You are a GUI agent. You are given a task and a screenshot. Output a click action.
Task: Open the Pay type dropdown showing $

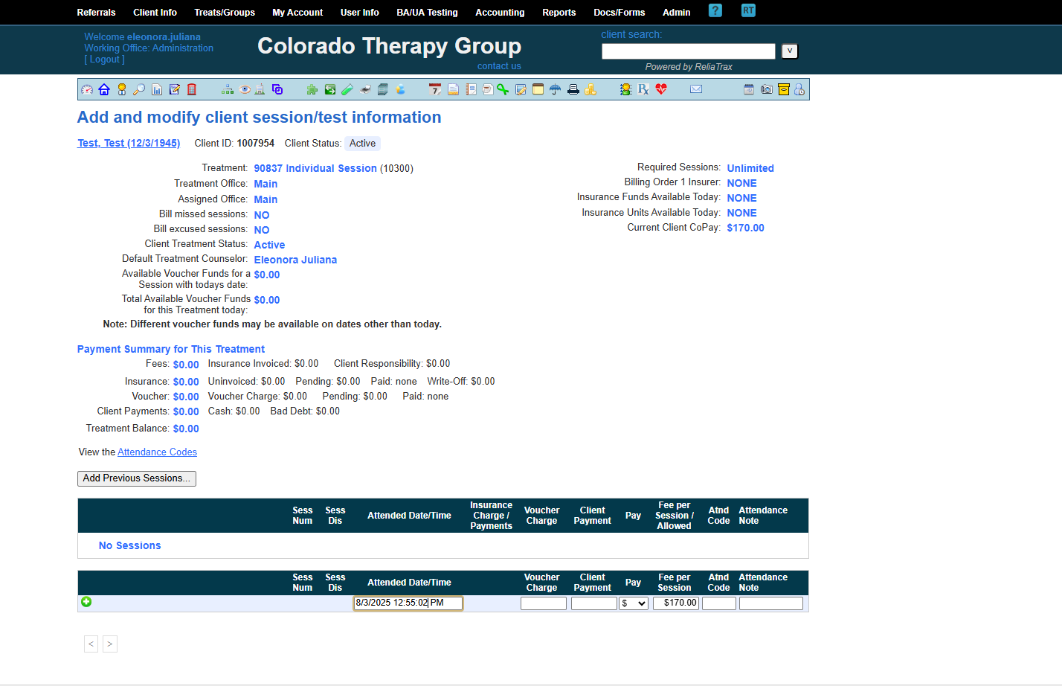point(634,603)
